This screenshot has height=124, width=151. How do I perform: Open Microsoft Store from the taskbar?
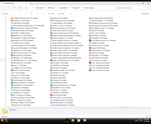point(79,120)
